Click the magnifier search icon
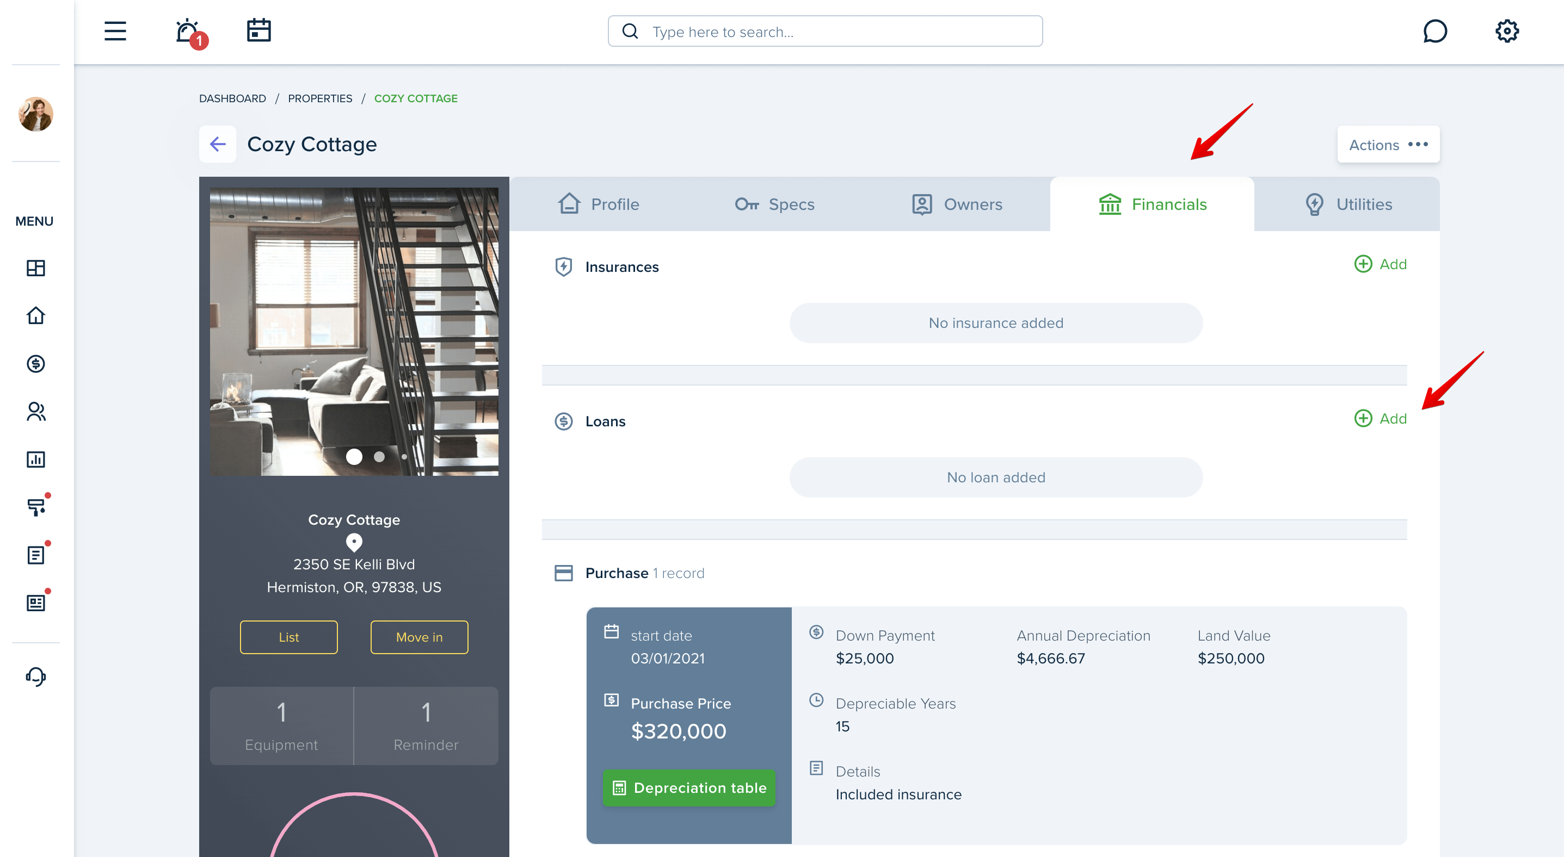This screenshot has width=1564, height=857. click(x=631, y=32)
